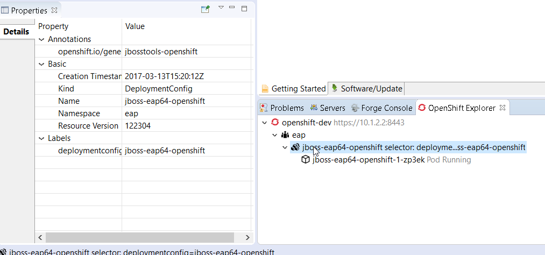The height and width of the screenshot is (255, 545).
Task: Collapse the openshift-dev connection node
Action: [264, 123]
